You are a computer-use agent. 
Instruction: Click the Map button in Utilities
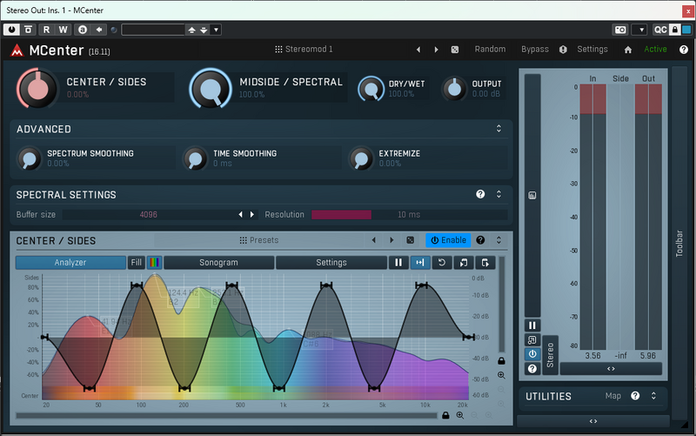coord(613,396)
